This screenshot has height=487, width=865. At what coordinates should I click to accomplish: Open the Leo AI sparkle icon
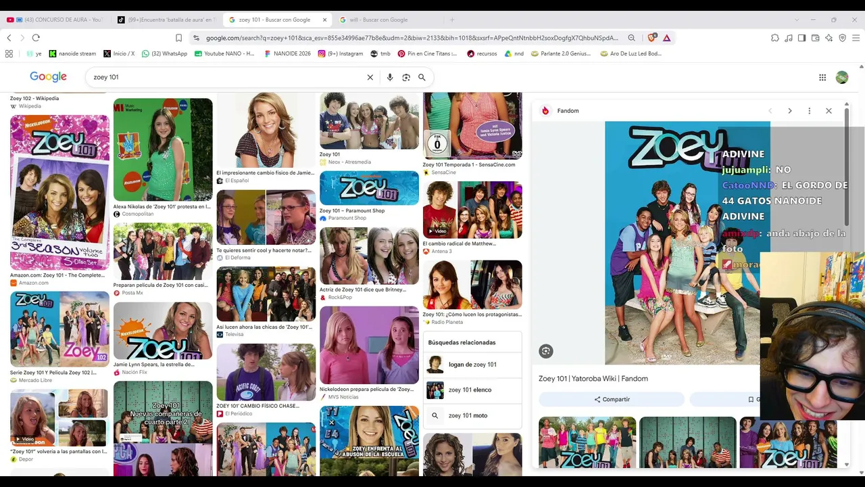829,38
